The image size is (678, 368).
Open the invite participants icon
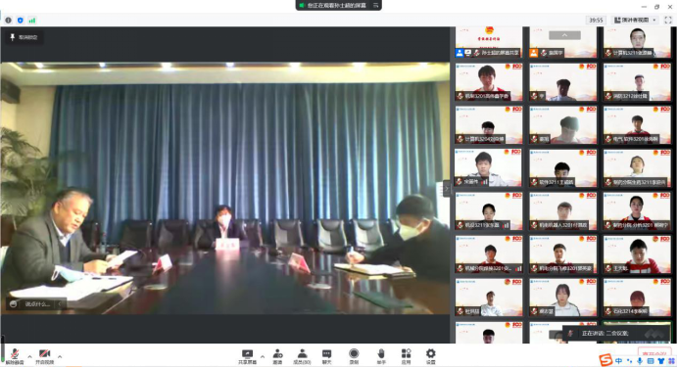tap(277, 357)
